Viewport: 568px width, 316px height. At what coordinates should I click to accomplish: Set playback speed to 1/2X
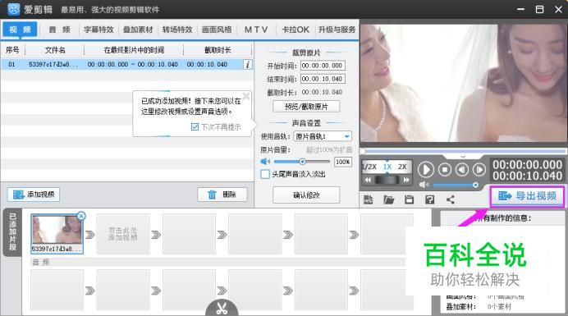pos(369,167)
